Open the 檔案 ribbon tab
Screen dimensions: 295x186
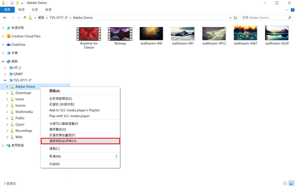(x=7, y=10)
